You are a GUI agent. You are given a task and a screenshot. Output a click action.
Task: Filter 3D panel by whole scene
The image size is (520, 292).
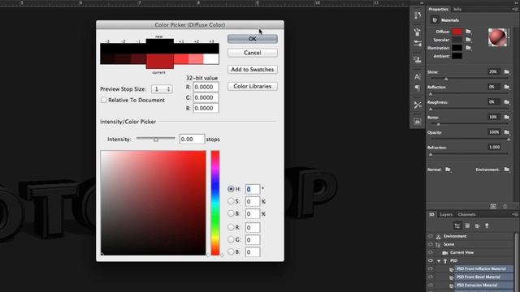point(457,225)
